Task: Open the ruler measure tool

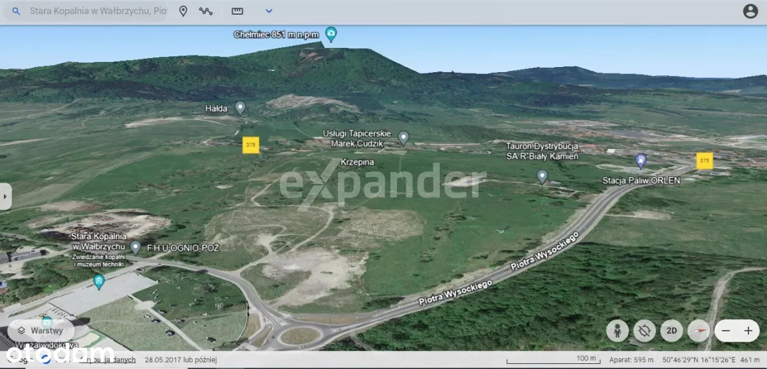Action: click(238, 11)
